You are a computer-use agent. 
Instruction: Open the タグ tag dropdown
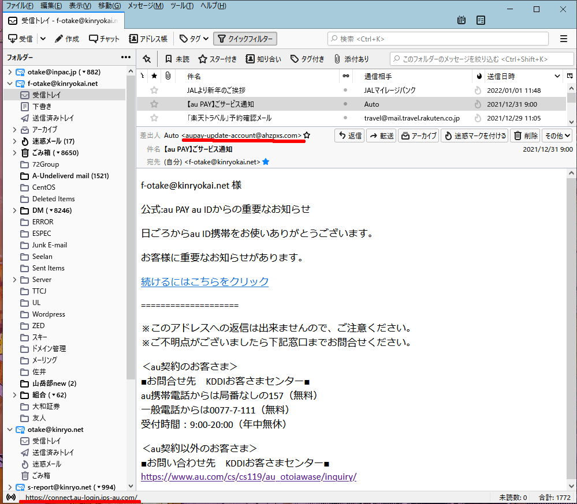click(x=194, y=39)
